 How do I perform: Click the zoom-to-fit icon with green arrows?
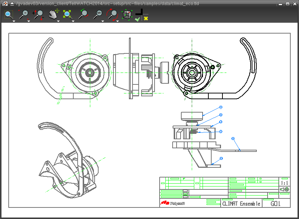(x=68, y=14)
